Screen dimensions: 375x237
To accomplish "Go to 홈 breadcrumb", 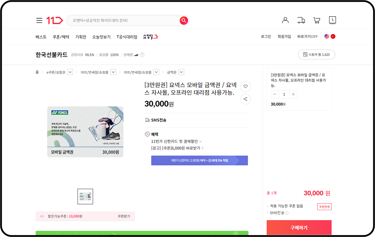I will pos(37,72).
